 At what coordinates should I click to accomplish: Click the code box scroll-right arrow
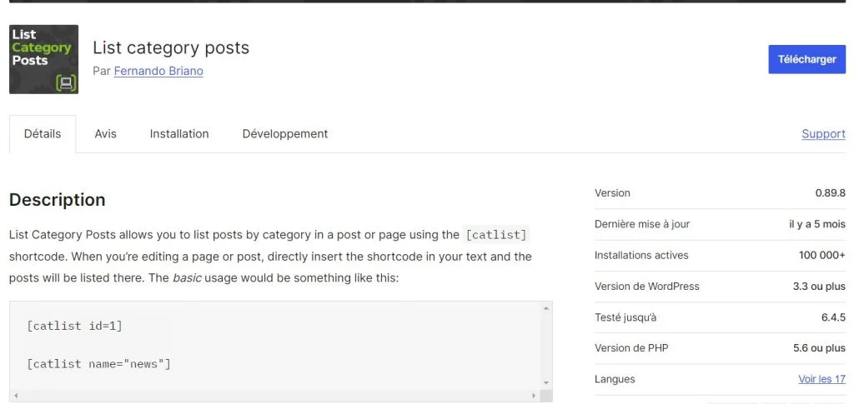point(535,396)
